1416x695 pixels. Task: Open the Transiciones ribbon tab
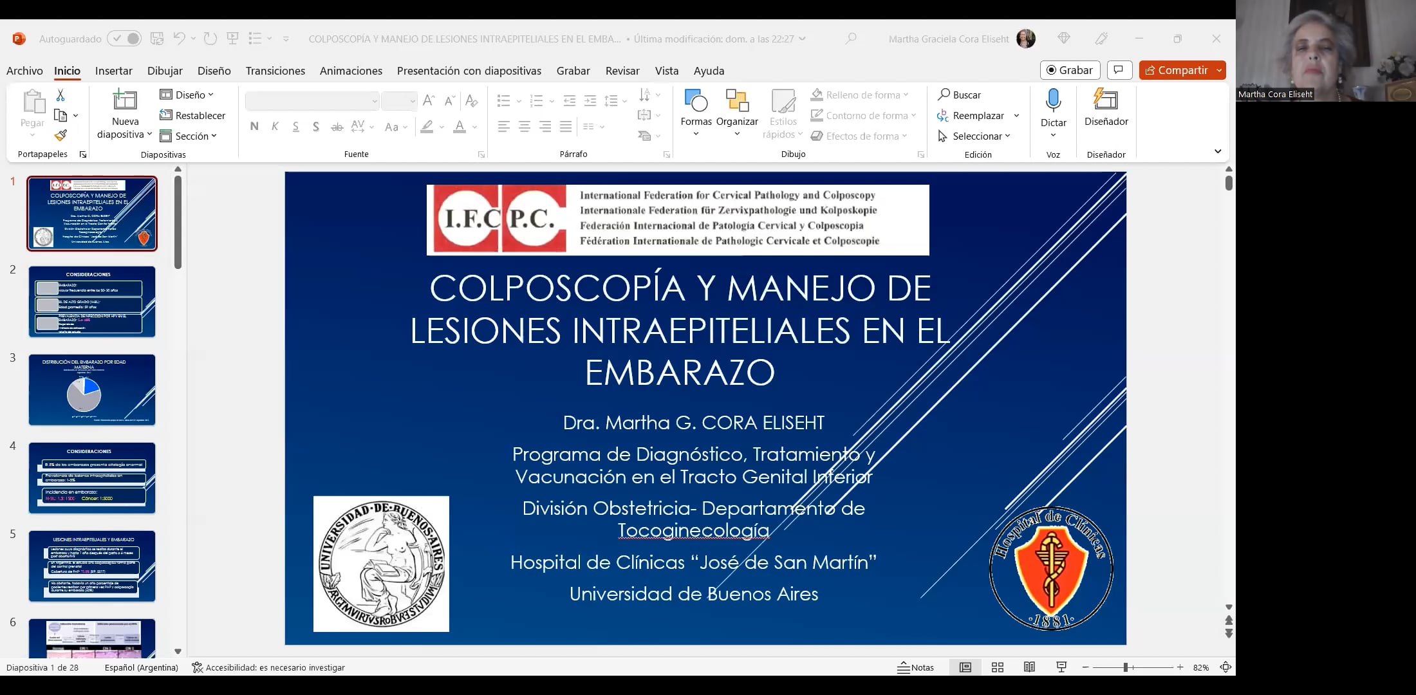click(275, 71)
